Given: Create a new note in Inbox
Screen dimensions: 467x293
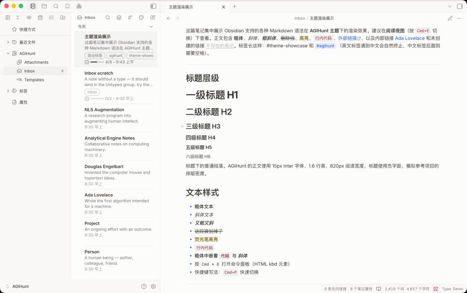Looking at the screenshot, I should pos(153,18).
